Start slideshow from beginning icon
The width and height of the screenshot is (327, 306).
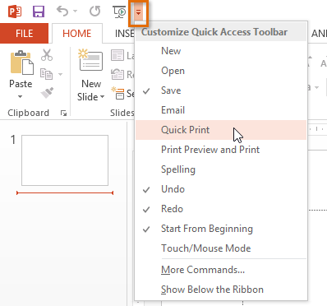(119, 12)
